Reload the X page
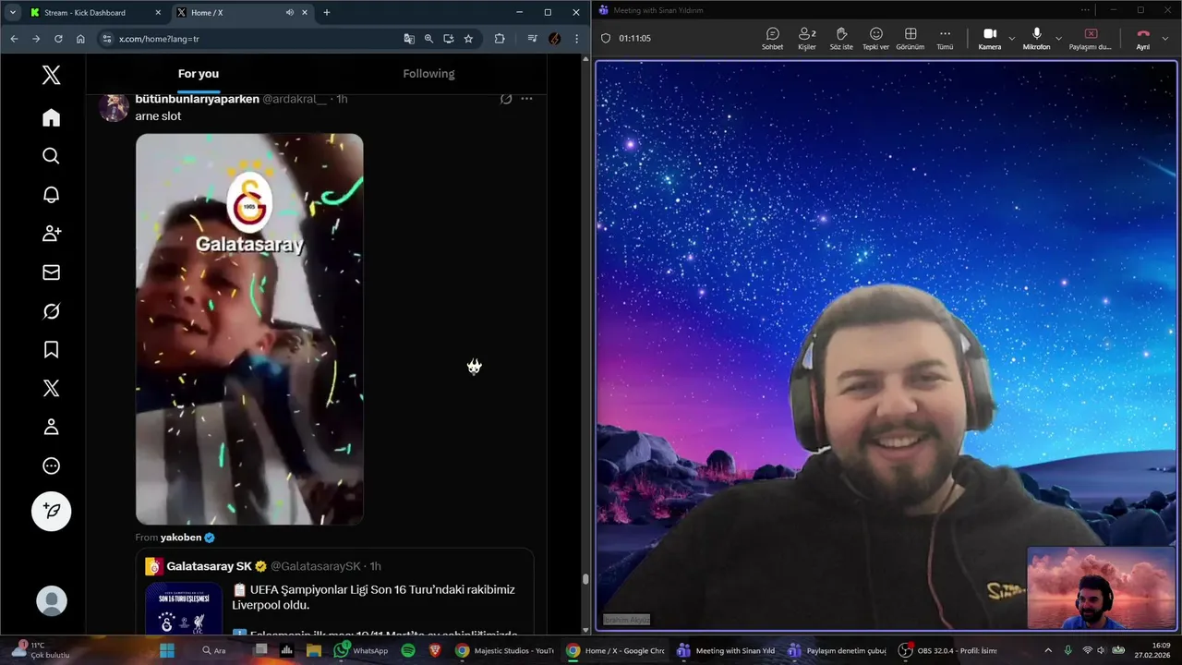Image resolution: width=1182 pixels, height=665 pixels. [58, 39]
